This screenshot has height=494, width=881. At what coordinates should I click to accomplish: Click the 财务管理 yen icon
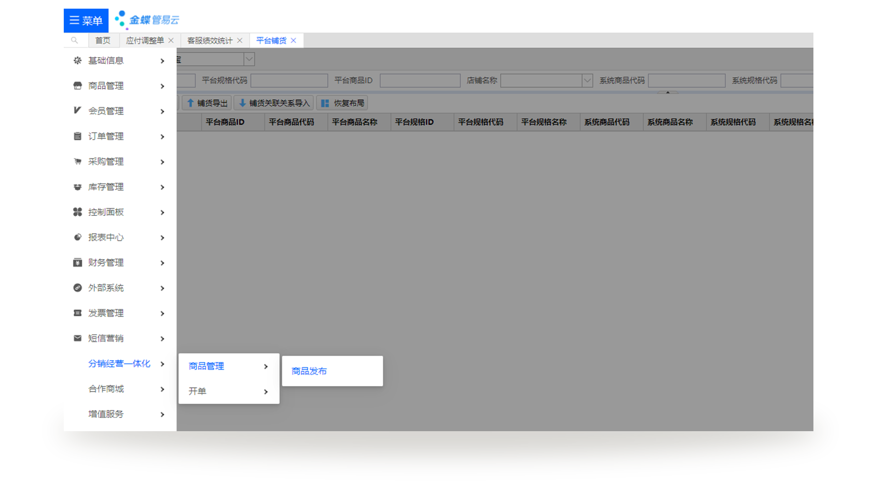point(77,262)
